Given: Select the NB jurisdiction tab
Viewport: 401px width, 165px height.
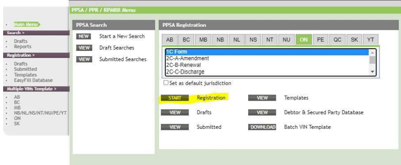Looking at the screenshot, I should tap(220, 40).
